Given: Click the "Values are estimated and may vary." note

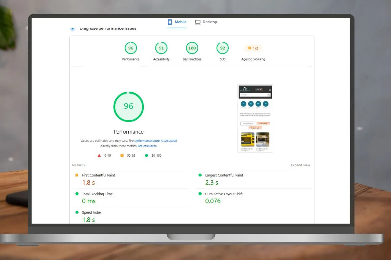Looking at the screenshot, I should point(104,141).
